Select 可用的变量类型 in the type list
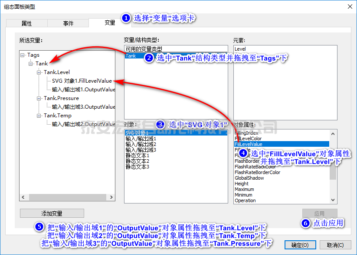 144,49
